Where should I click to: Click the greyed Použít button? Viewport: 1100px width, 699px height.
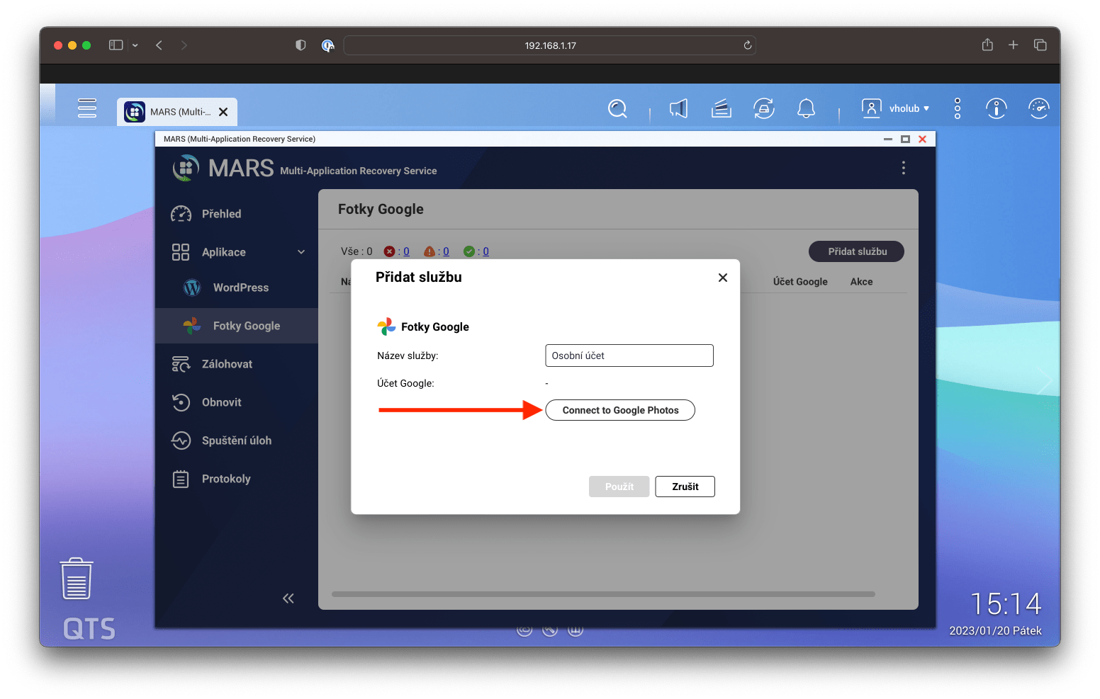click(619, 487)
